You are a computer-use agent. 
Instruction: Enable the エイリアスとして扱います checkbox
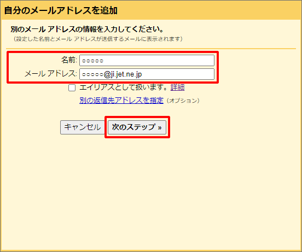(72, 88)
